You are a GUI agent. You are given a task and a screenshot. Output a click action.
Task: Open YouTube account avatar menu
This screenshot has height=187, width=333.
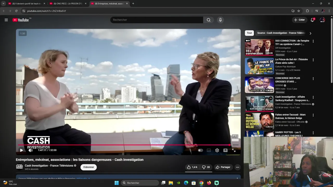pyautogui.click(x=322, y=20)
